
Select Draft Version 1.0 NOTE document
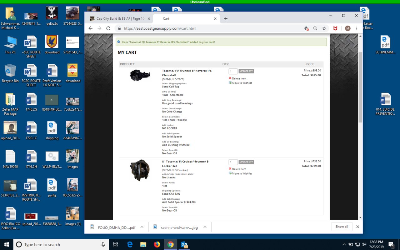(x=52, y=76)
